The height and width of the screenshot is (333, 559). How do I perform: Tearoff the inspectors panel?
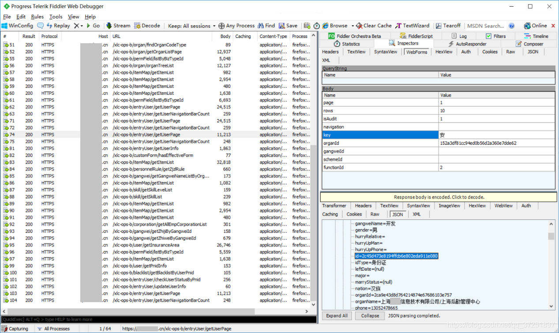448,26
